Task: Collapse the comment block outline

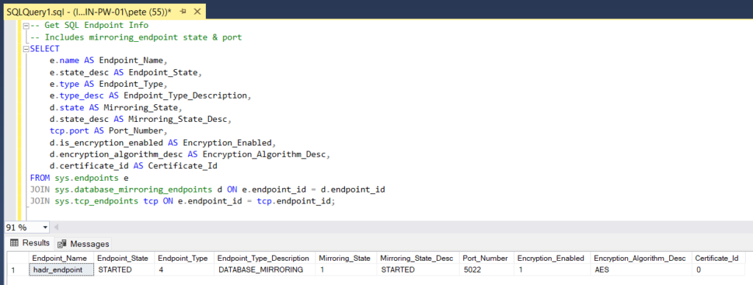Action: [x=26, y=26]
